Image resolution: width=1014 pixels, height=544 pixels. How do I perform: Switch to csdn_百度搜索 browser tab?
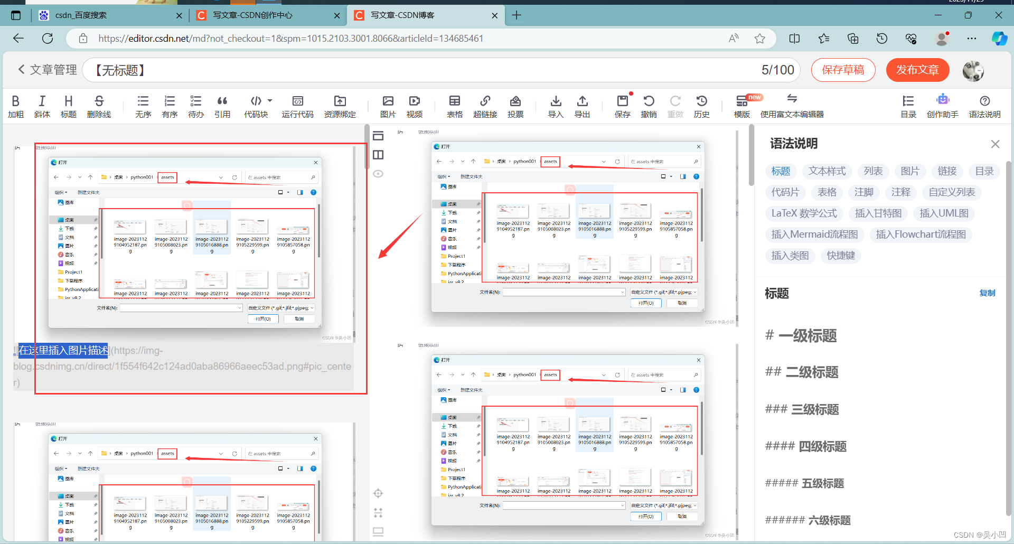[x=110, y=15]
